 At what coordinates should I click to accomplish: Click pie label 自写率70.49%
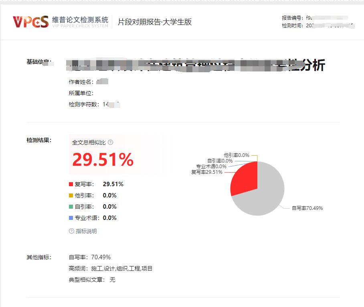307,208
